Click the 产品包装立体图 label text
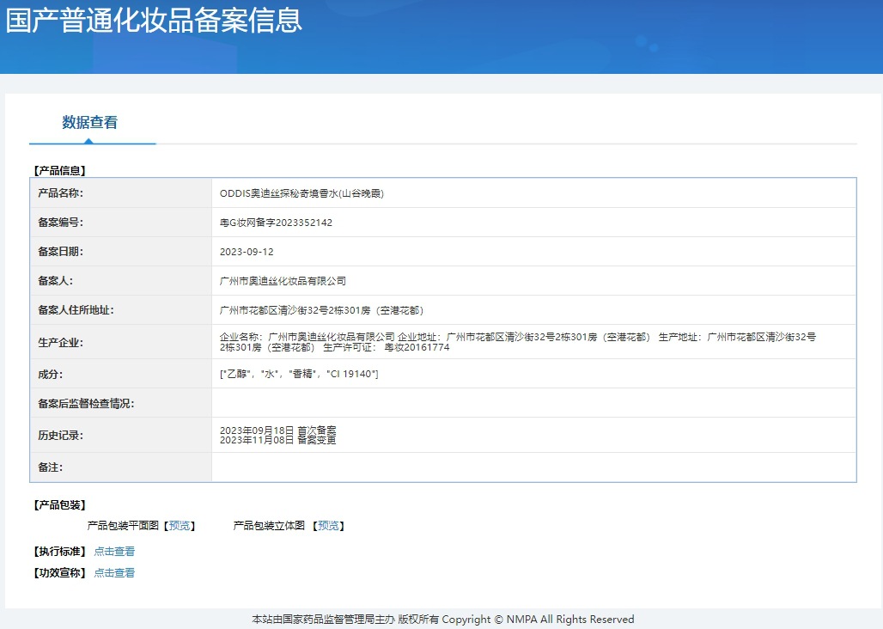Image resolution: width=883 pixels, height=629 pixels. click(269, 525)
